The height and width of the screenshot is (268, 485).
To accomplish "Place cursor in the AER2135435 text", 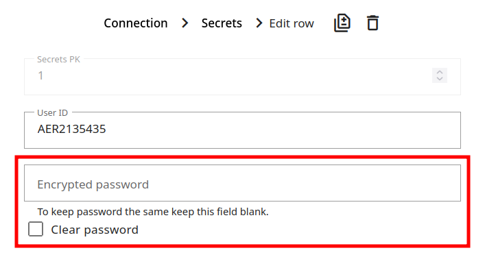I will tap(72, 130).
